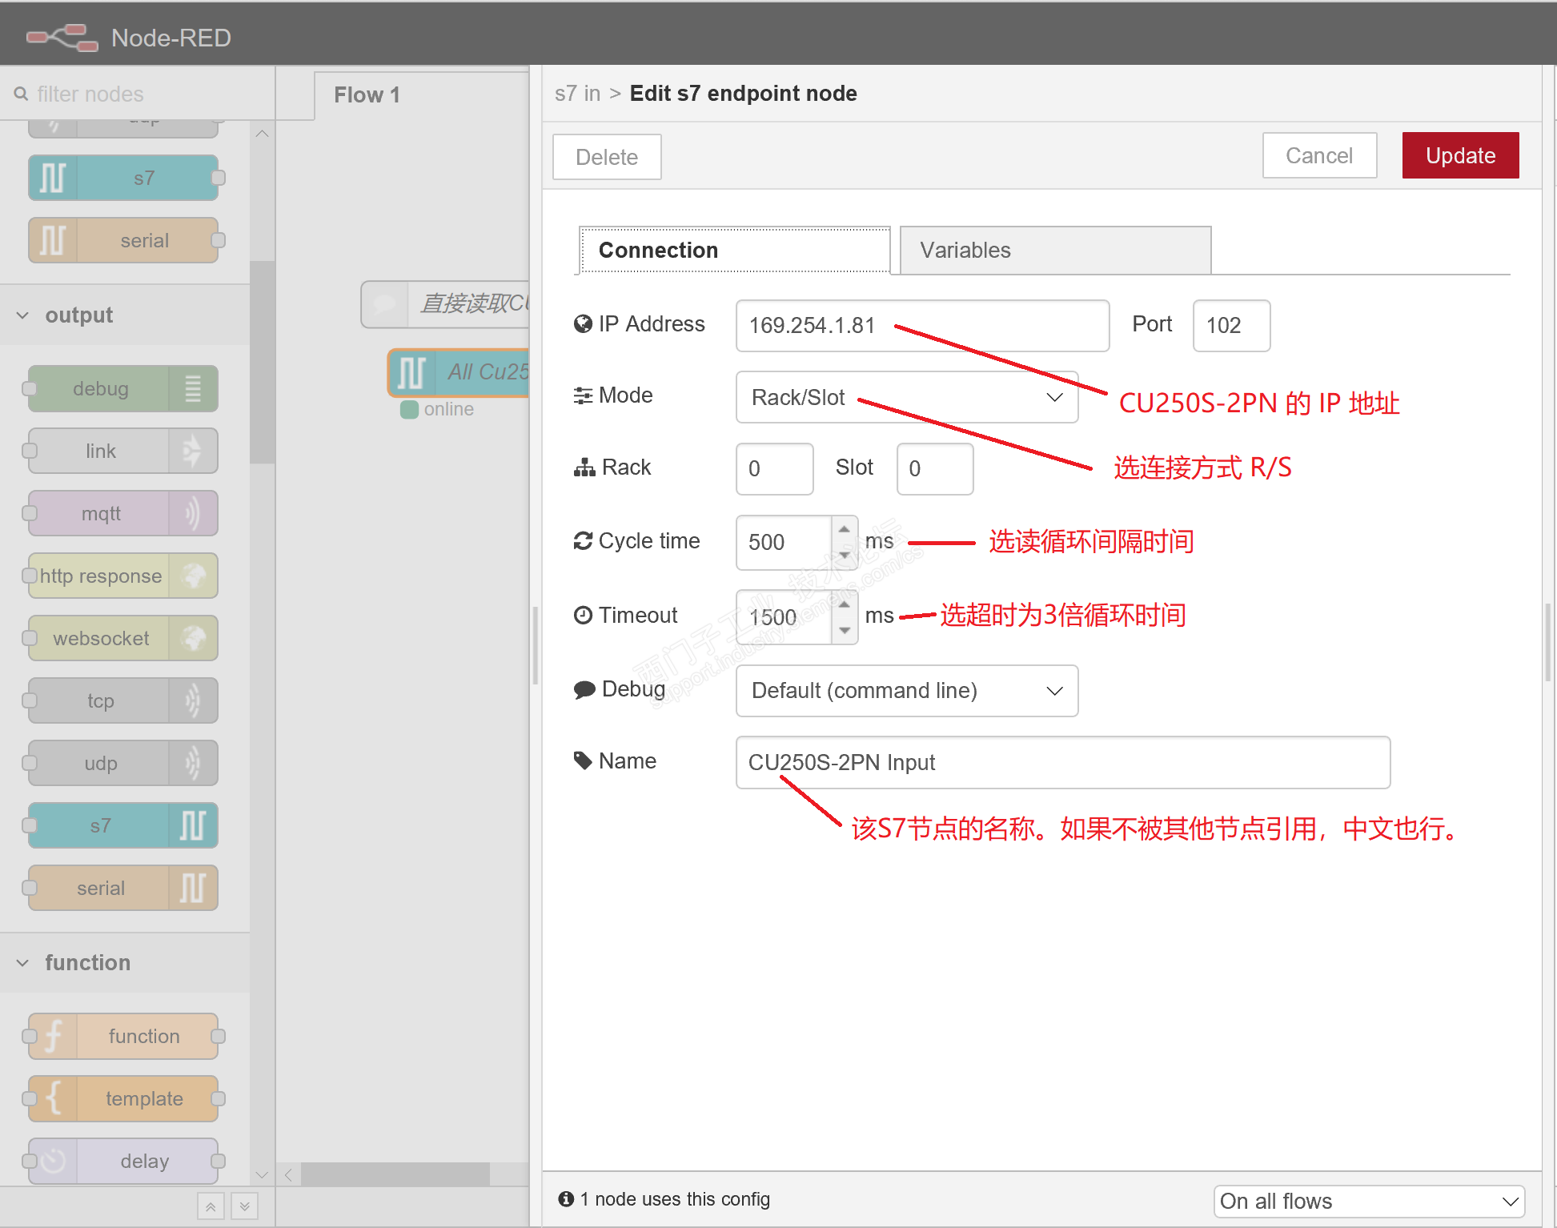Click the mqtt output node icon
The width and height of the screenshot is (1557, 1228).
193,514
